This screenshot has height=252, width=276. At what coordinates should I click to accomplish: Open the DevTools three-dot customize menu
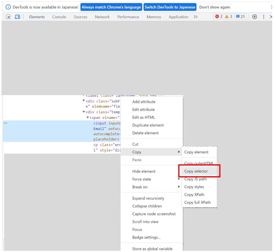point(264,17)
